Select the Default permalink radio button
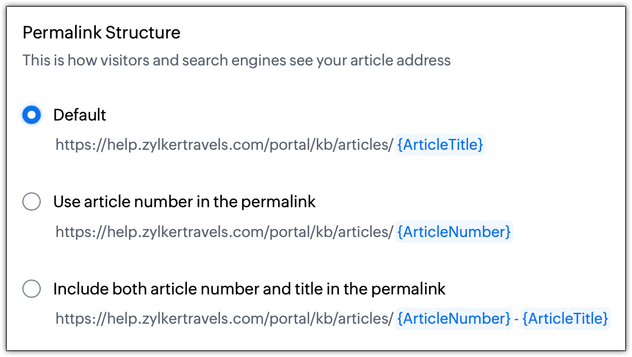Image resolution: width=632 pixels, height=357 pixels. (x=32, y=115)
